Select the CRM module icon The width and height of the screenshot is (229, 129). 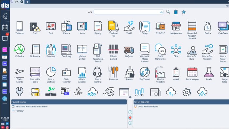pyautogui.click(x=176, y=50)
